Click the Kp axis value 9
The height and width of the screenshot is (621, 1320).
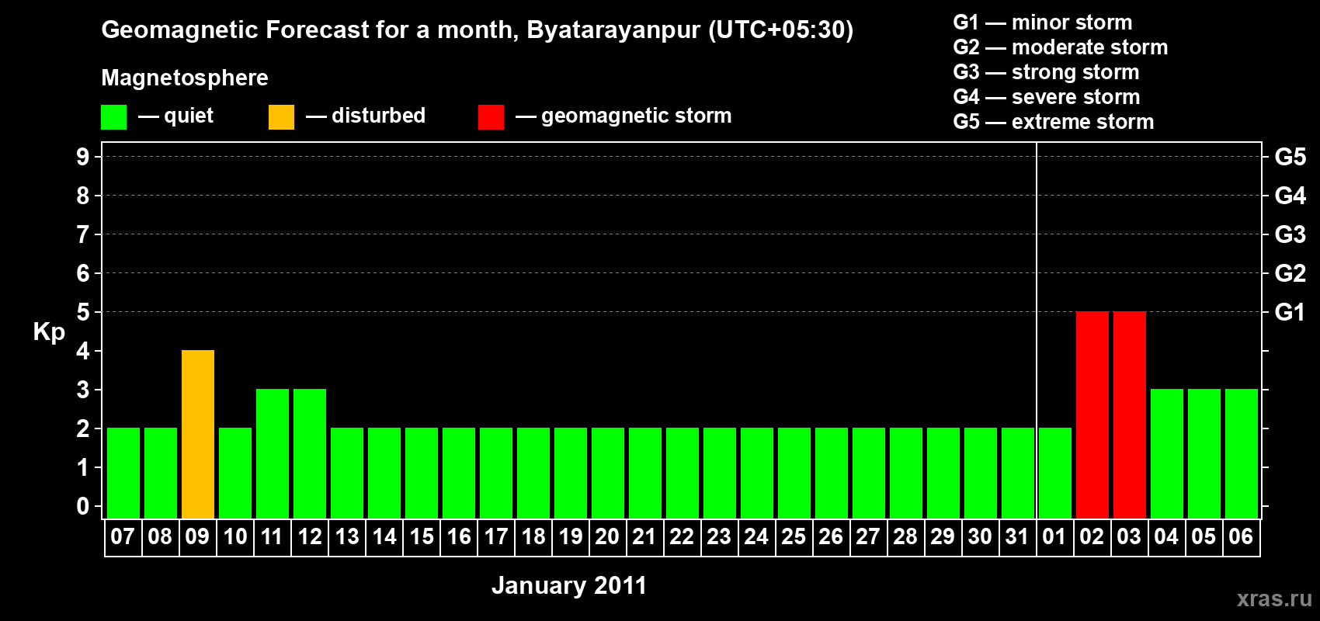pos(83,157)
